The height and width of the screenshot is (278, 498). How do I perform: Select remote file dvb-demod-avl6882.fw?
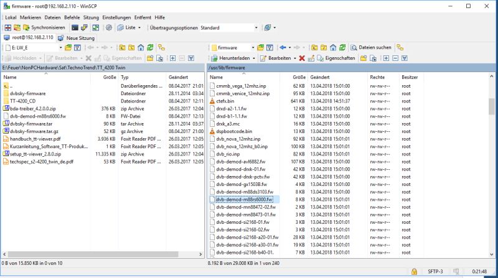[240, 162]
